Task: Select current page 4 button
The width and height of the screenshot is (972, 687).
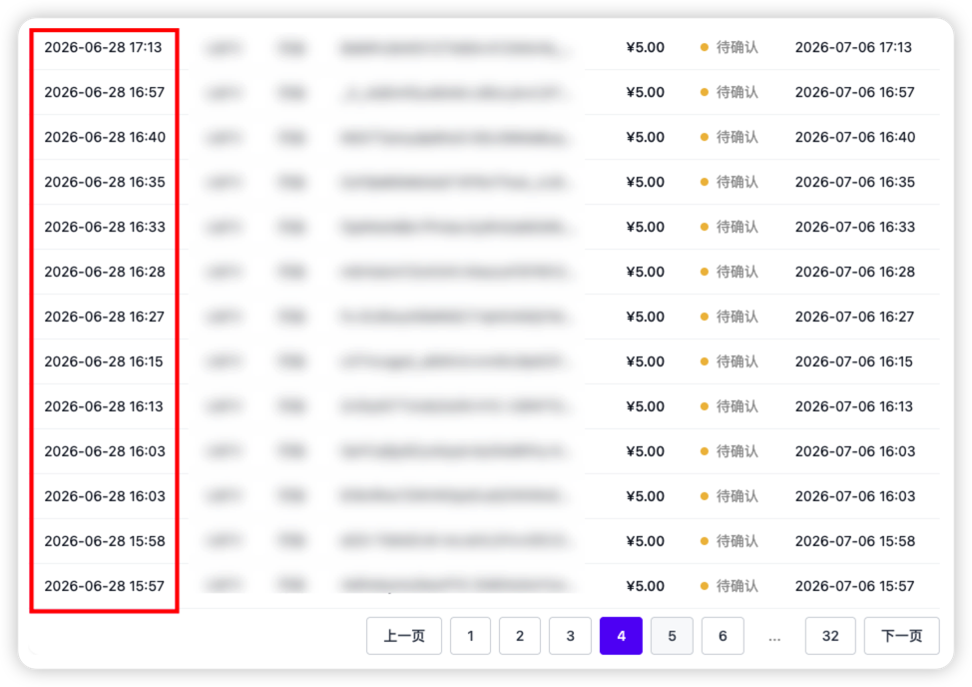Action: (621, 635)
